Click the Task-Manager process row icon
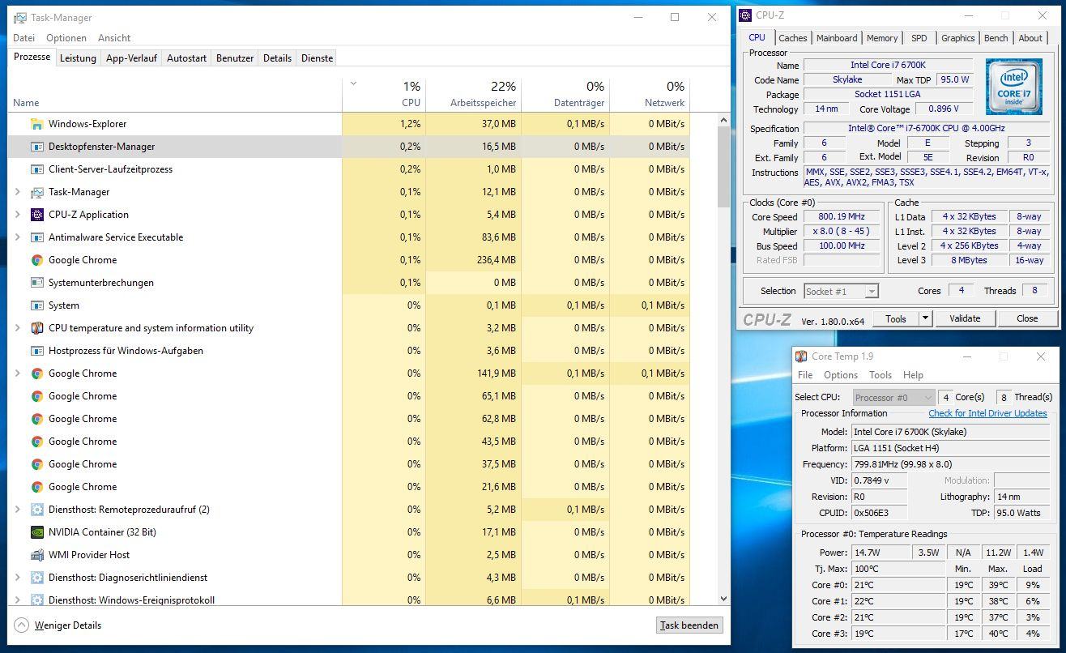 click(x=36, y=192)
